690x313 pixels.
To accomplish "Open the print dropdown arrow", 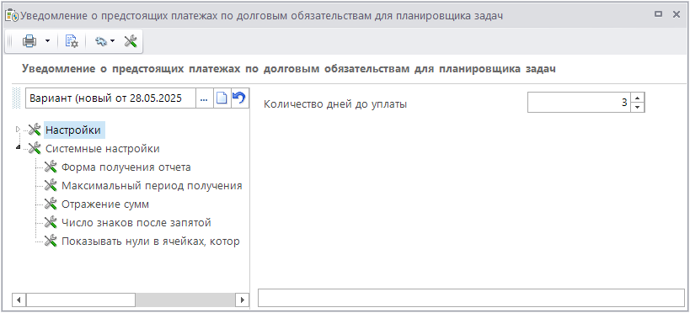I will (x=47, y=41).
